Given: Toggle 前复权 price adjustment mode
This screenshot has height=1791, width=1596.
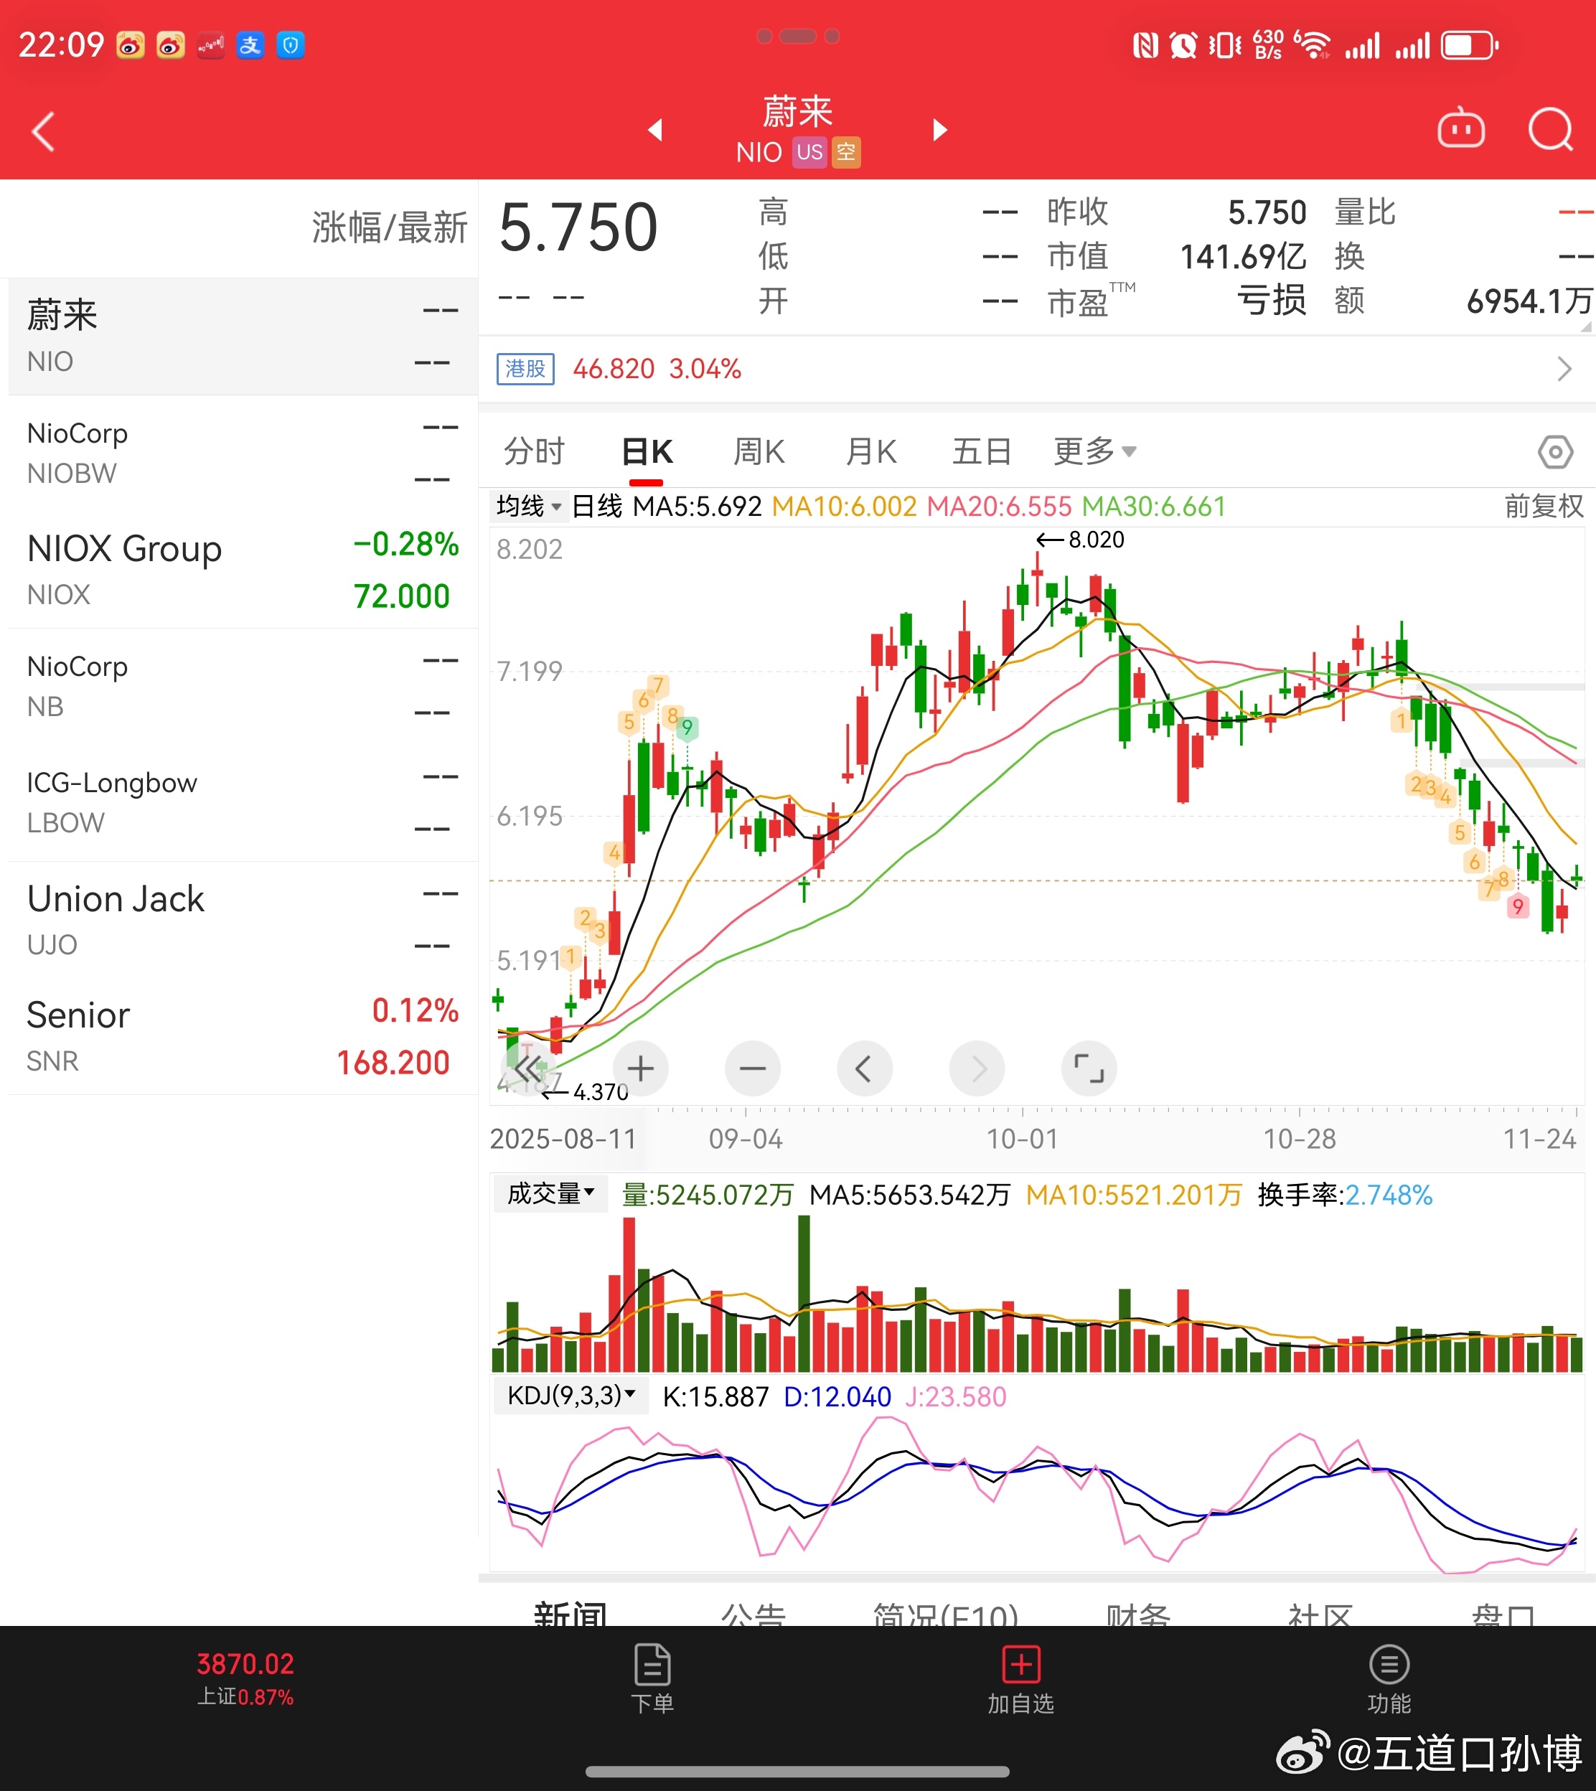Looking at the screenshot, I should [1542, 506].
